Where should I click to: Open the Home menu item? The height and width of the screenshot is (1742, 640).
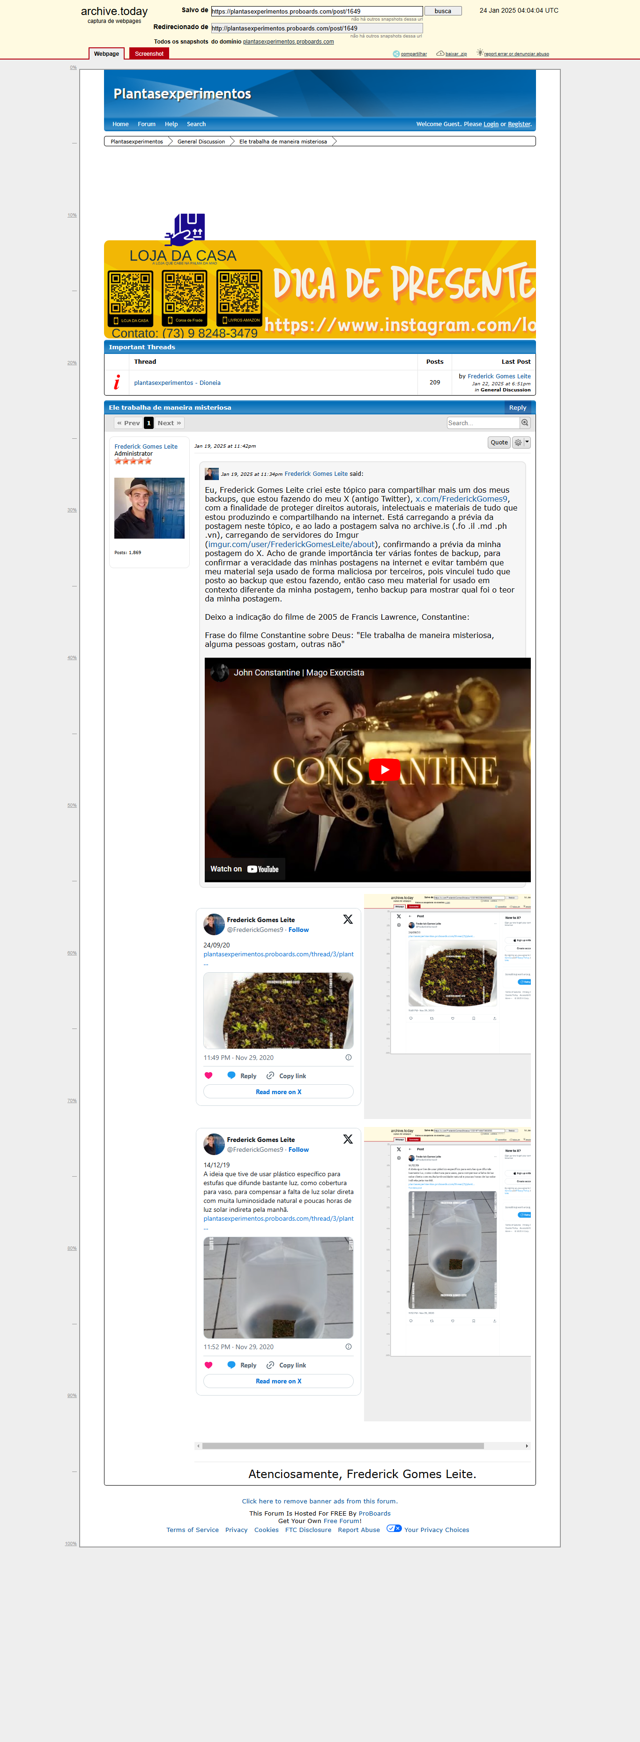[x=120, y=124]
